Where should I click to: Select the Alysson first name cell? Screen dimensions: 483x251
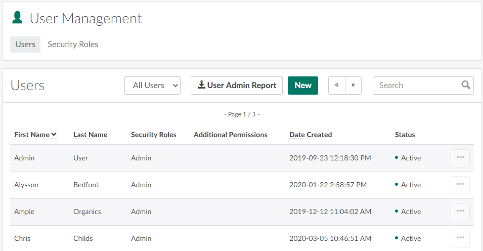pos(26,185)
